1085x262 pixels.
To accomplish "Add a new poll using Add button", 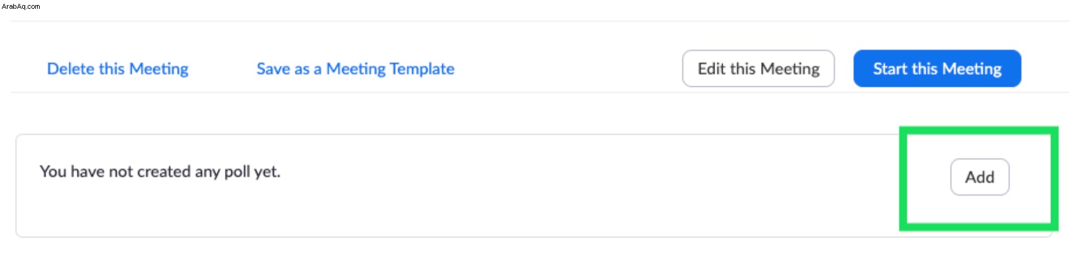I will pyautogui.click(x=980, y=177).
